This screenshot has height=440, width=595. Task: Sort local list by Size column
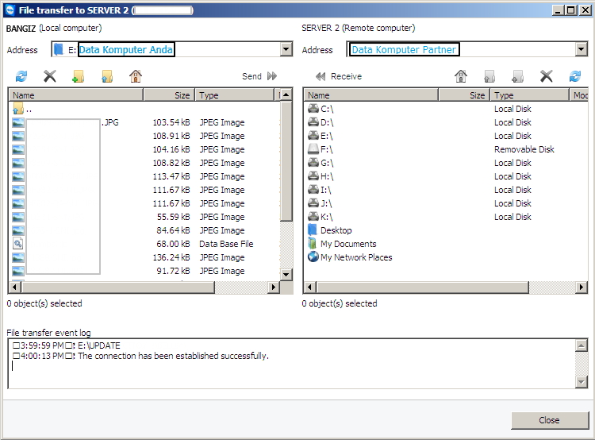169,95
